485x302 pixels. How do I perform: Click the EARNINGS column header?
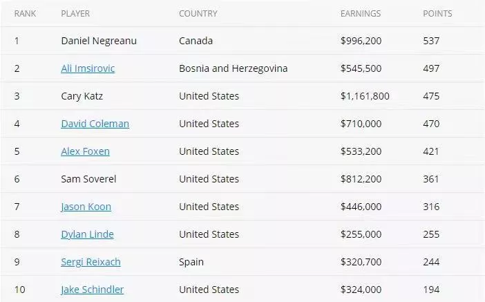pyautogui.click(x=361, y=14)
